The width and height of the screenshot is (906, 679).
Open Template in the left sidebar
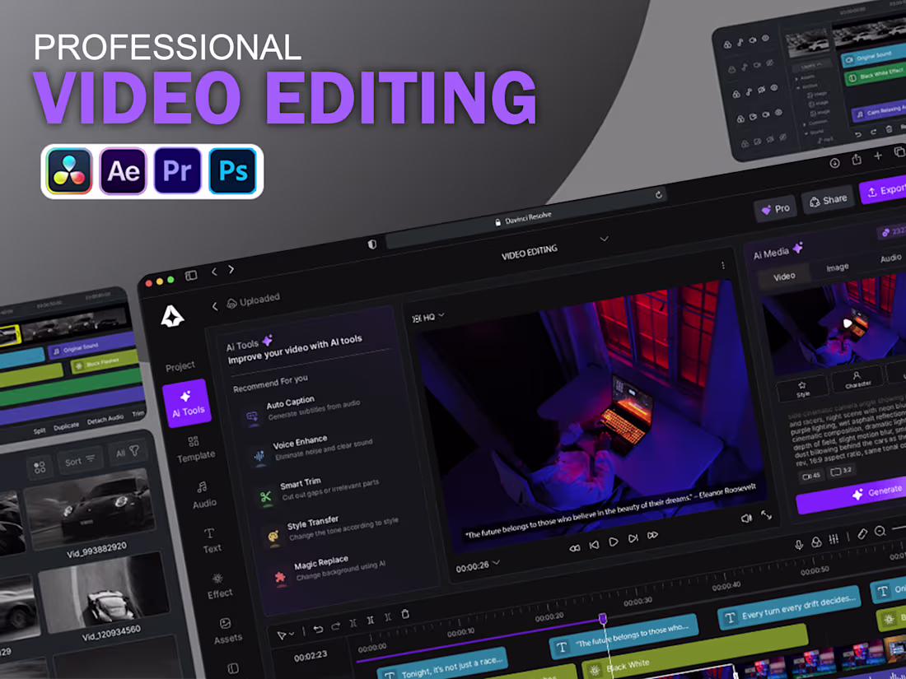click(195, 449)
